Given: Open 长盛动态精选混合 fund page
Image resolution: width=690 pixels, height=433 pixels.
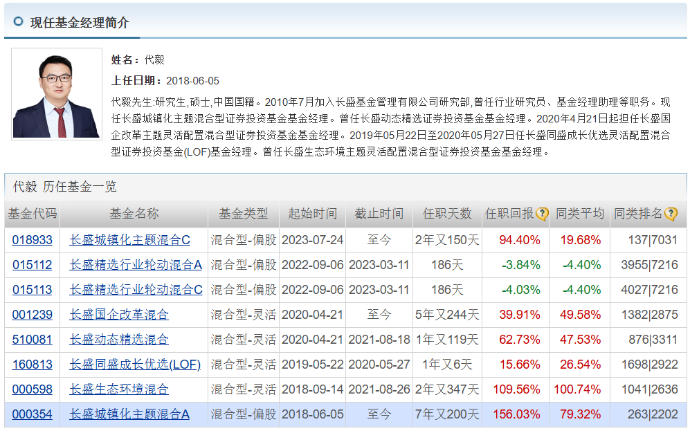Looking at the screenshot, I should click(119, 340).
